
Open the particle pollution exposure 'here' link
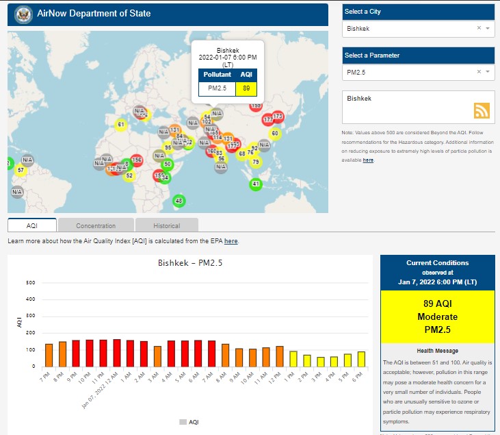[368, 160]
